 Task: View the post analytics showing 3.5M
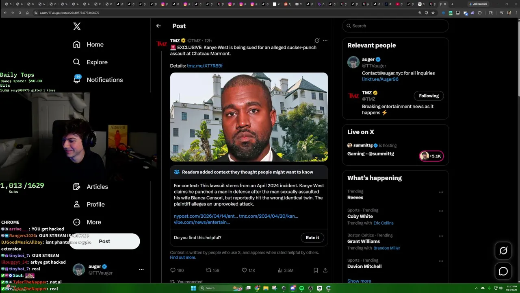pos(285,270)
